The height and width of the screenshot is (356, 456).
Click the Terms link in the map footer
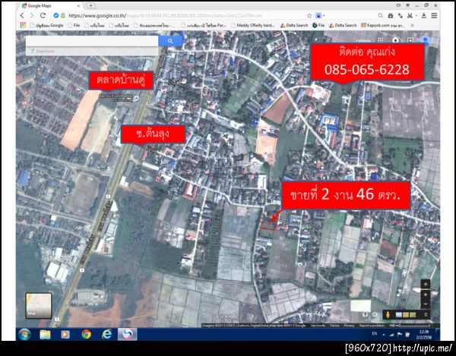[x=334, y=326]
